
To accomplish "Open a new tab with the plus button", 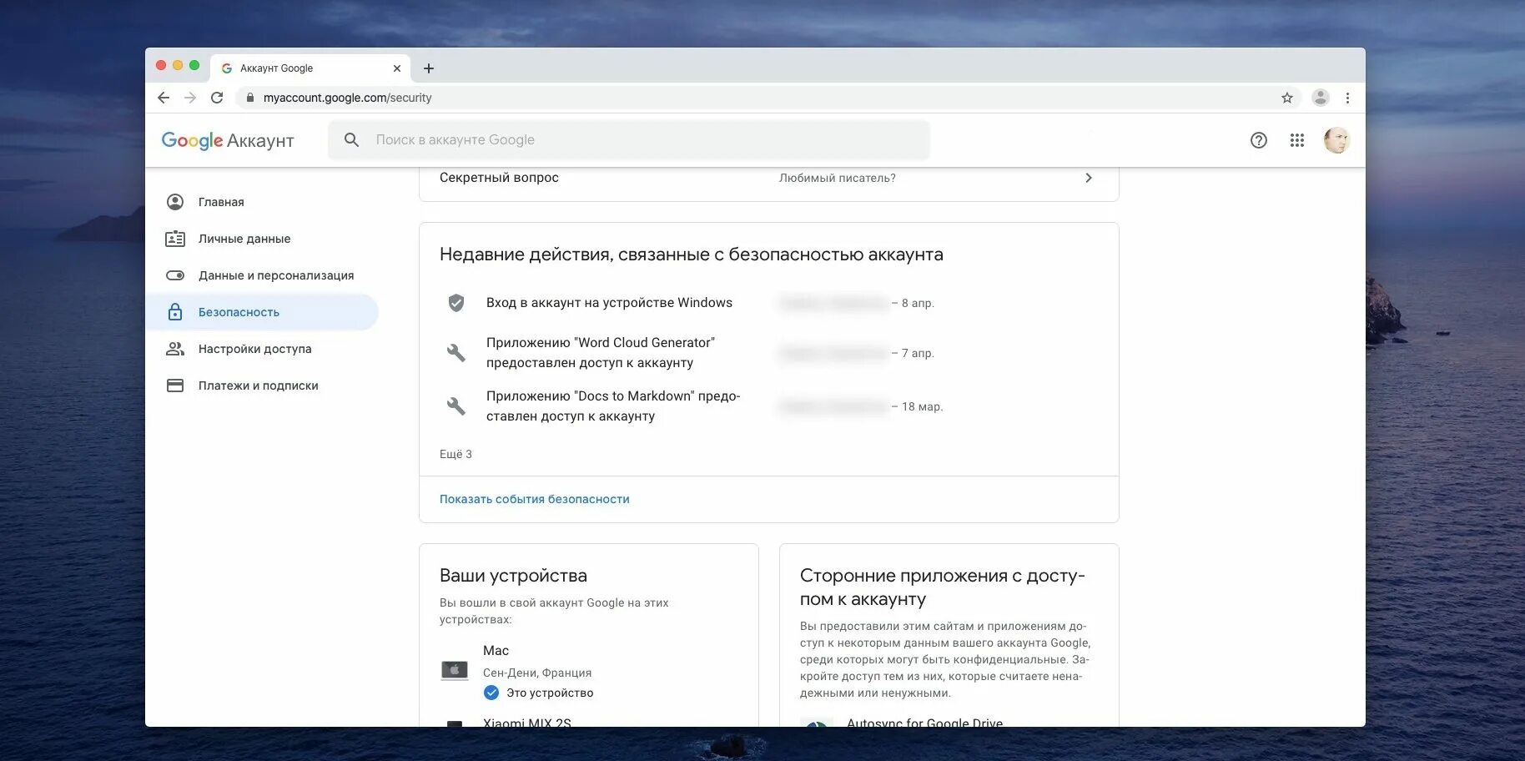I will pos(429,68).
